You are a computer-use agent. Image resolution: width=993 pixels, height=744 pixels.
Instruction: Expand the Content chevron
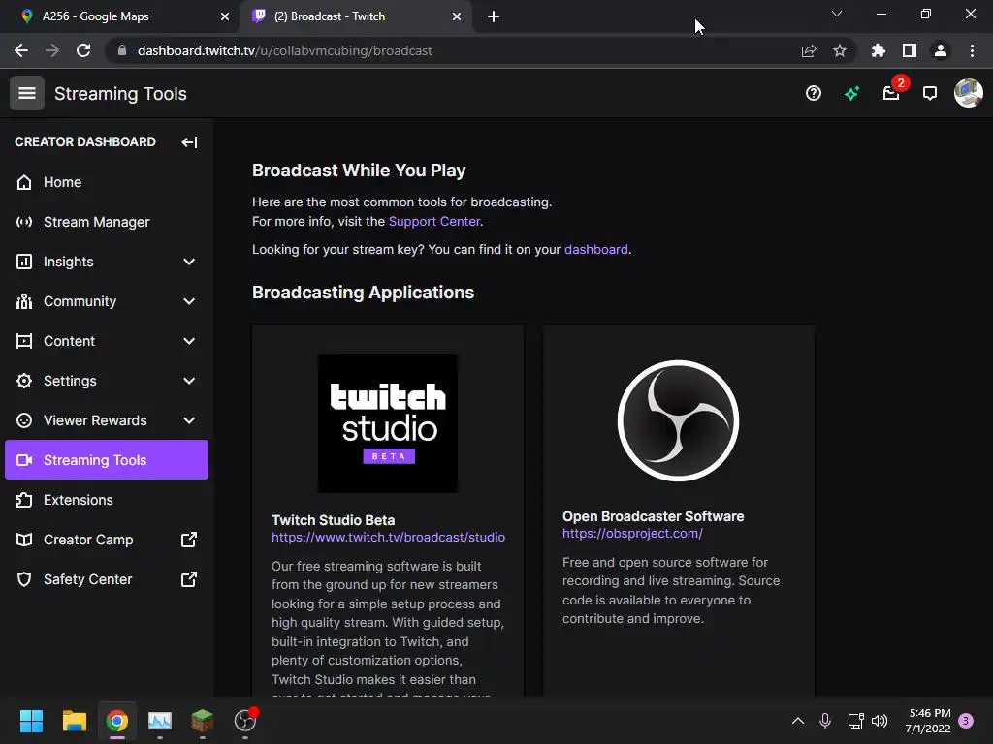pyautogui.click(x=189, y=342)
